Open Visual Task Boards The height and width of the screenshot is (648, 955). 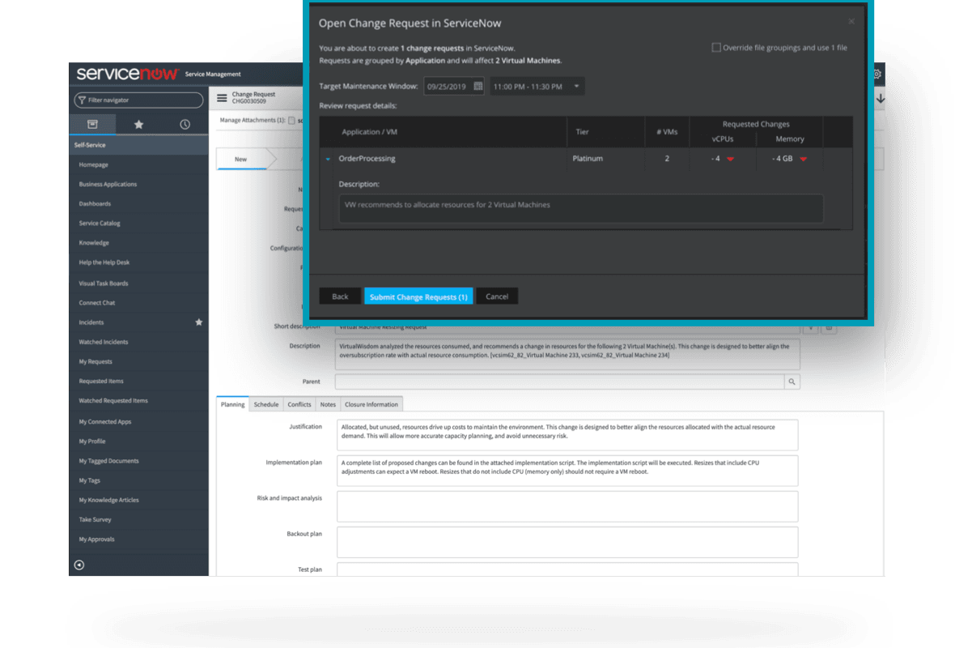pyautogui.click(x=104, y=283)
